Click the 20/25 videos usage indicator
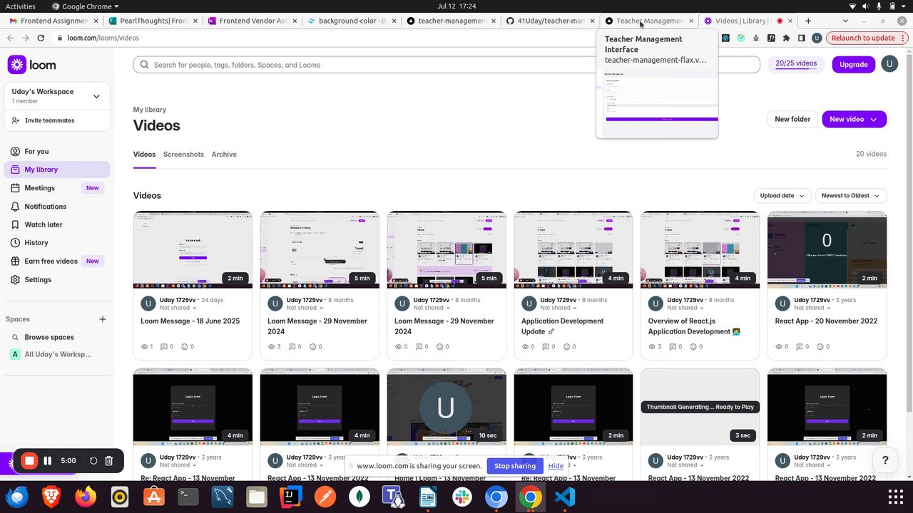Image resolution: width=913 pixels, height=513 pixels. pyautogui.click(x=796, y=63)
